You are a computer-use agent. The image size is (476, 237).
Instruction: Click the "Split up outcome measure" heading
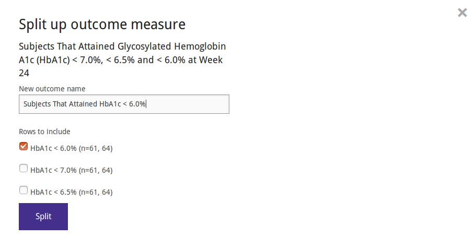tap(102, 25)
